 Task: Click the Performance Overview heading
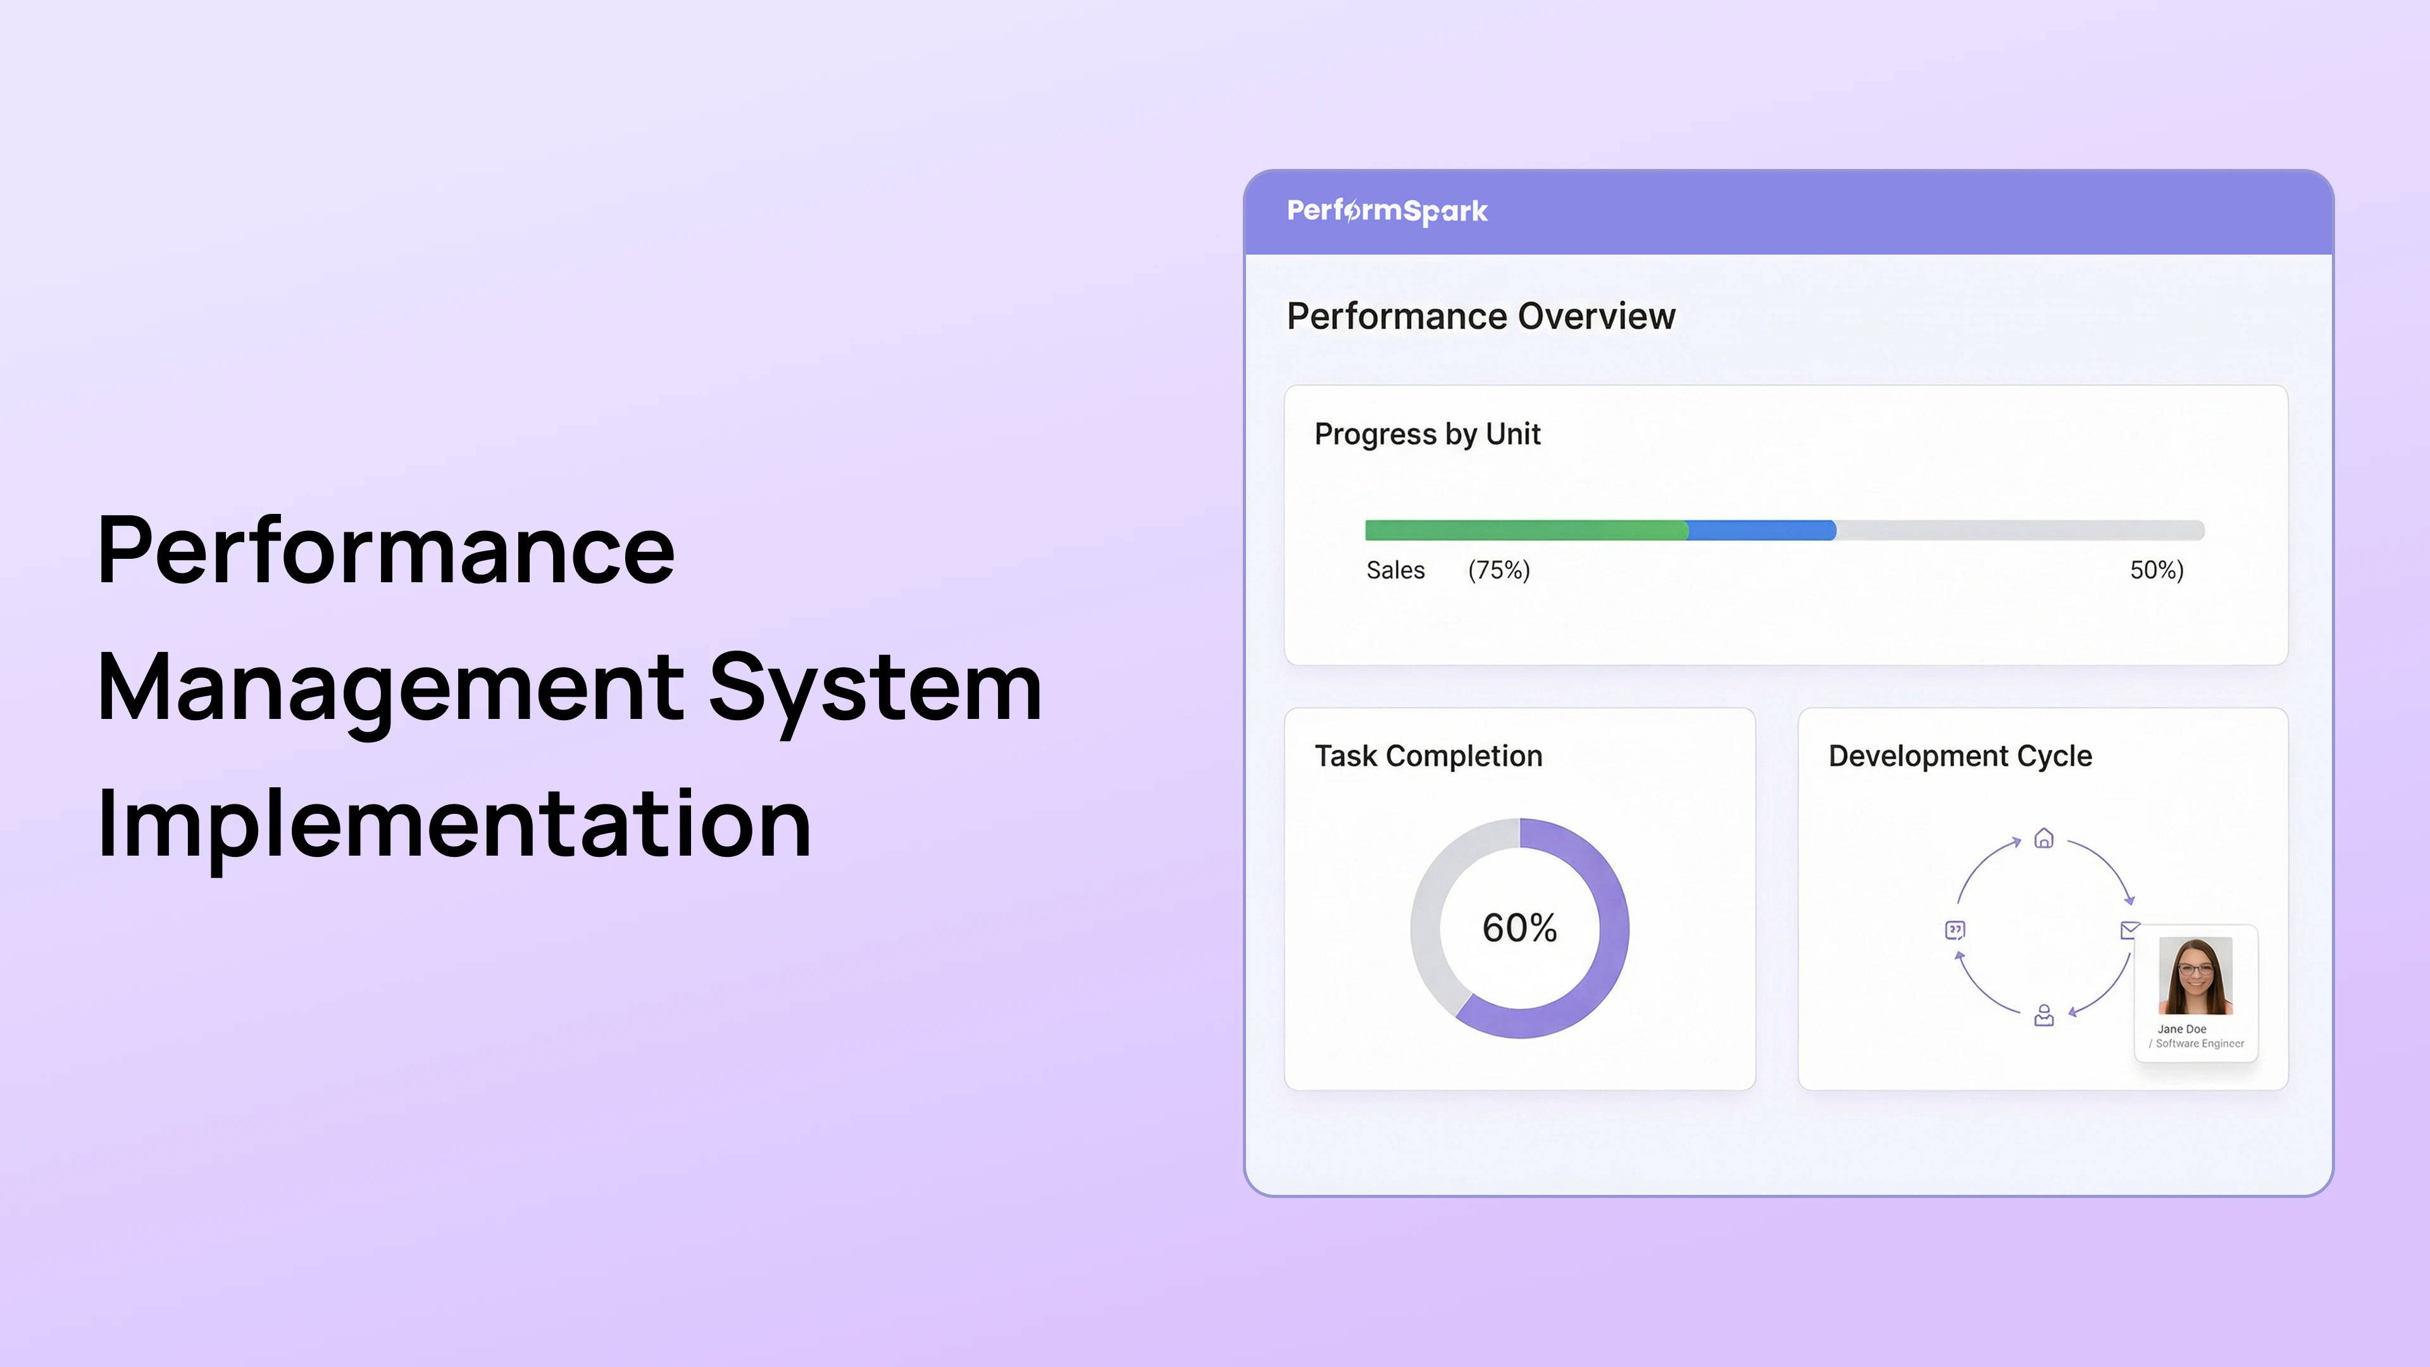click(1479, 316)
